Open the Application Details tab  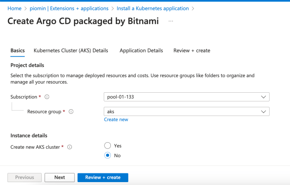[x=141, y=51]
